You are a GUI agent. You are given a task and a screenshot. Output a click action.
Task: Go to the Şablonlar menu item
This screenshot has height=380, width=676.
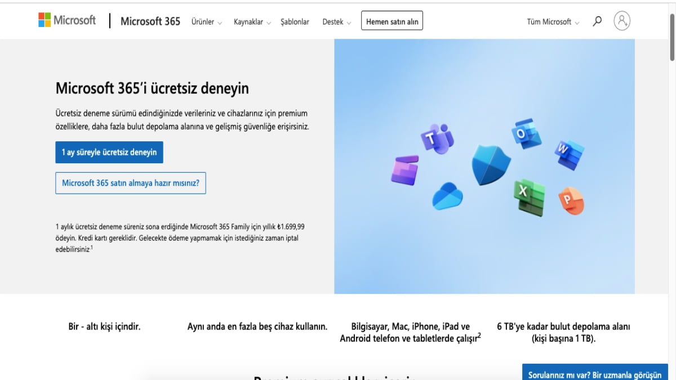295,22
